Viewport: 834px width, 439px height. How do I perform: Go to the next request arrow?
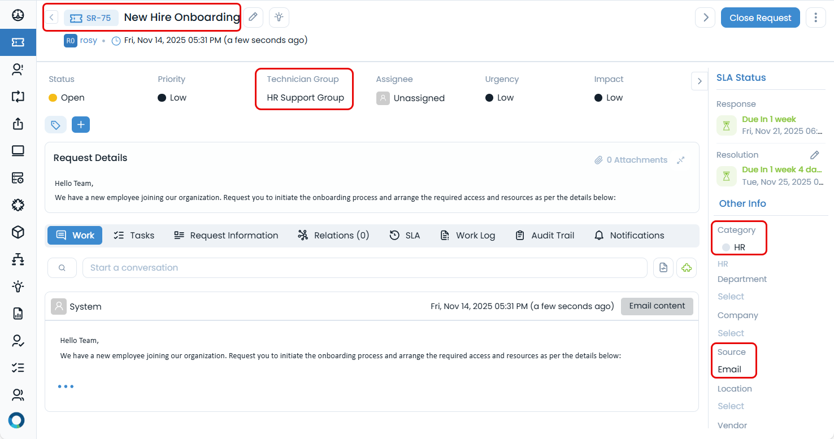pyautogui.click(x=705, y=18)
